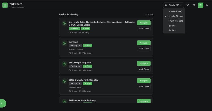Image resolution: width=212 pixels, height=111 pixels.
Task: Mark Moses Court Lot spot taken
Action: [144, 49]
